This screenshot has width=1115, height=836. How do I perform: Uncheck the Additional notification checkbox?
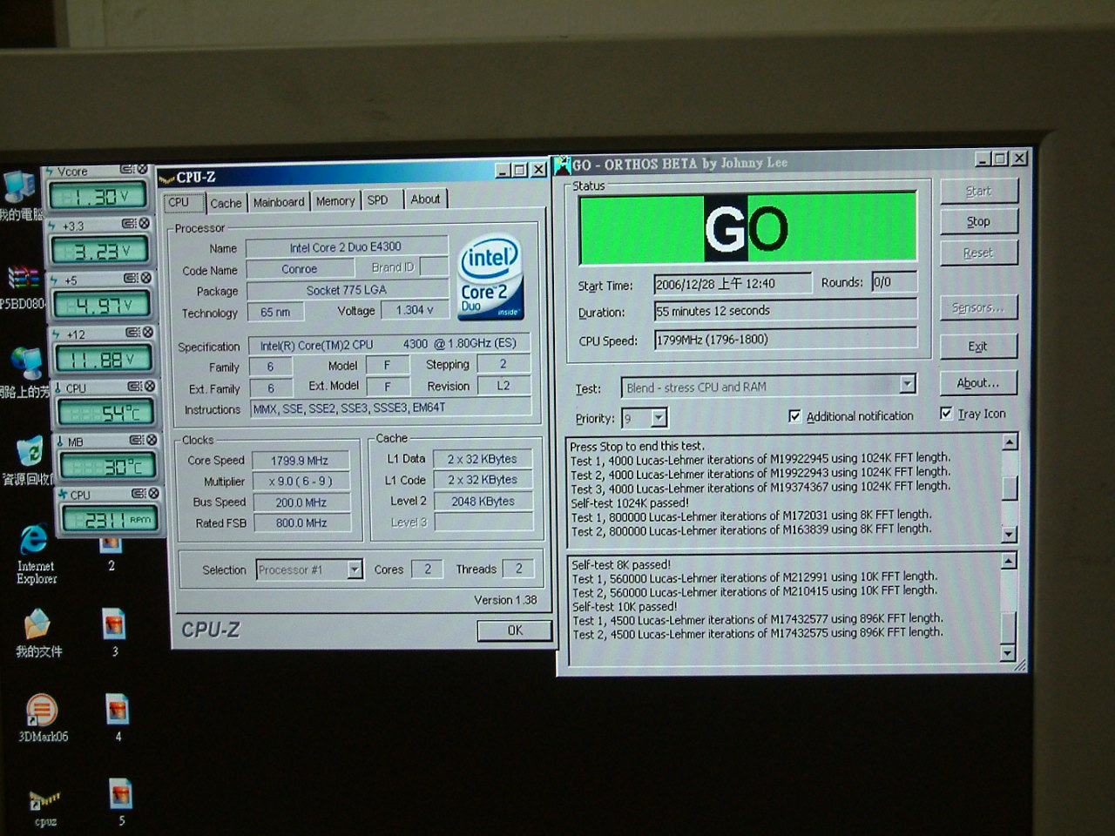coord(794,416)
